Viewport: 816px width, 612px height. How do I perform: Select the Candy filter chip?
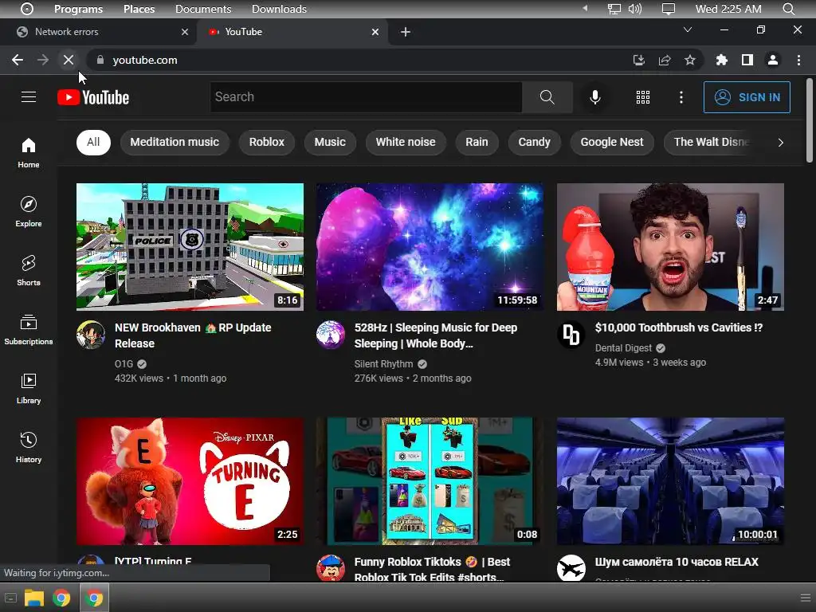pyautogui.click(x=534, y=142)
